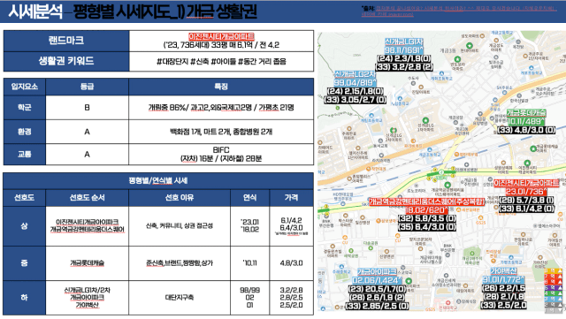Click the 주례중학교 school marker

(x=341, y=266)
